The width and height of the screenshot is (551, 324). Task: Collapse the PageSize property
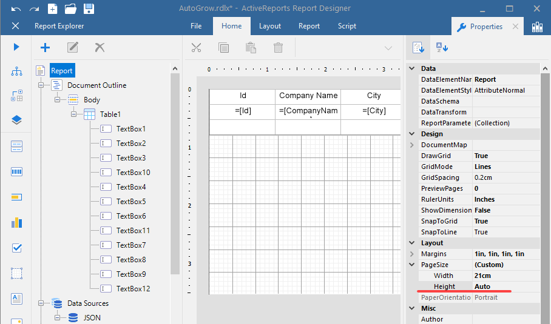[x=412, y=265]
